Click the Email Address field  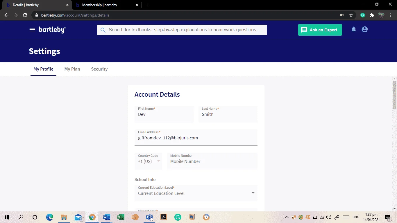196,137
